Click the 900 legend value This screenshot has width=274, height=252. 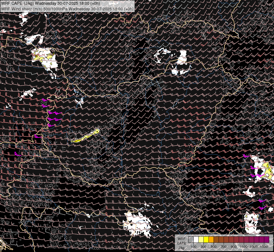(234, 247)
